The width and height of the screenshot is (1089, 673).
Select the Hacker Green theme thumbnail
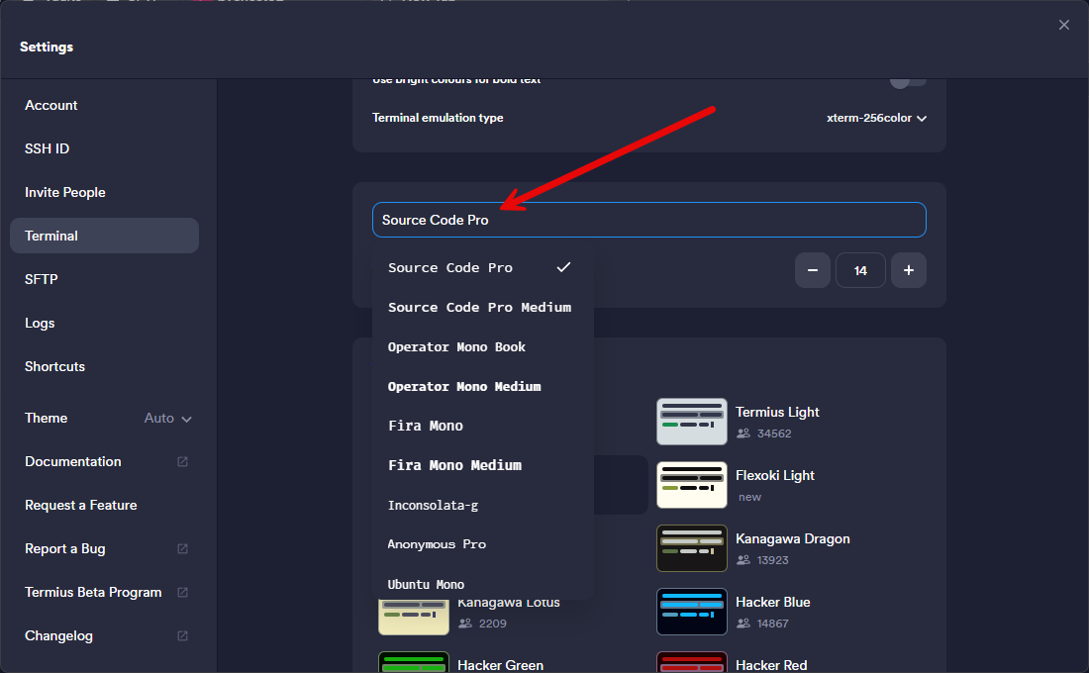pyautogui.click(x=413, y=662)
